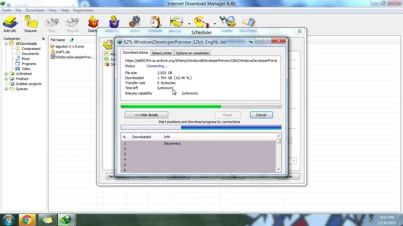Open the Downloads menu
This screenshot has width=403, height=226.
[35, 10]
